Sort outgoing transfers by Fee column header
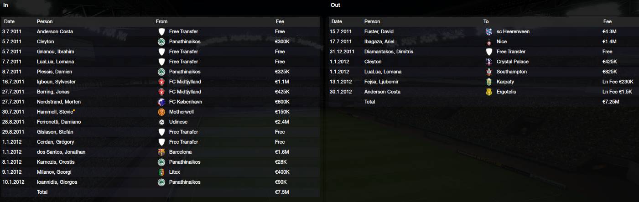639x202 pixels. (x=607, y=21)
